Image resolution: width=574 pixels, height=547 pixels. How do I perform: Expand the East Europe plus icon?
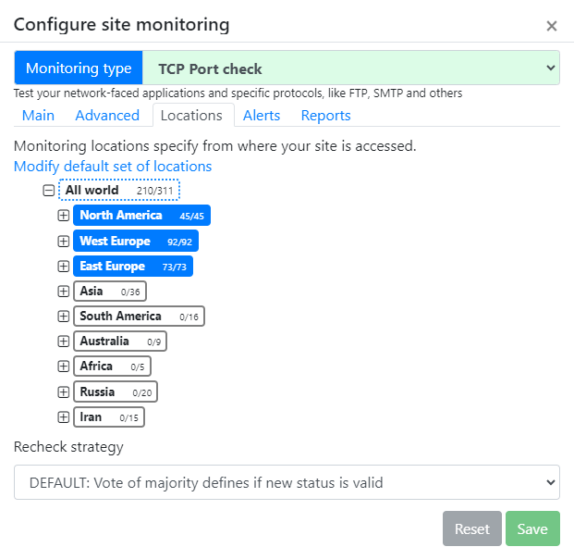pyautogui.click(x=64, y=267)
